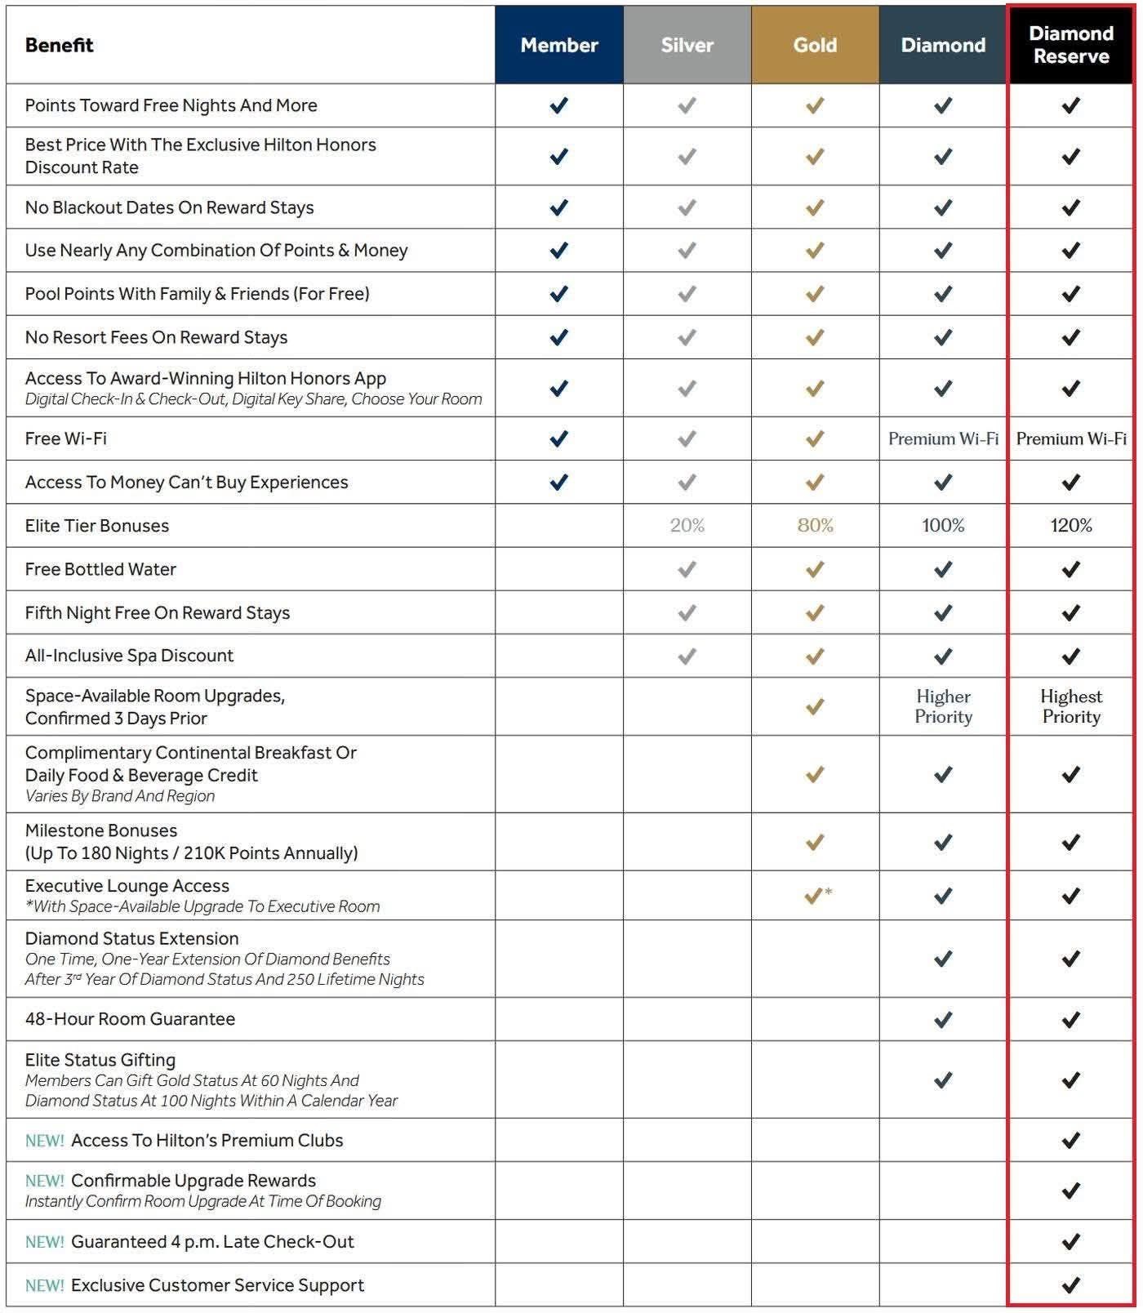The height and width of the screenshot is (1313, 1143).
Task: Click Gold checkmark for Milestone Bonuses
Action: [x=815, y=842]
